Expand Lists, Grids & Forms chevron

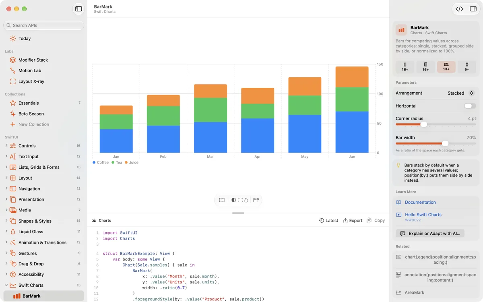[6, 167]
